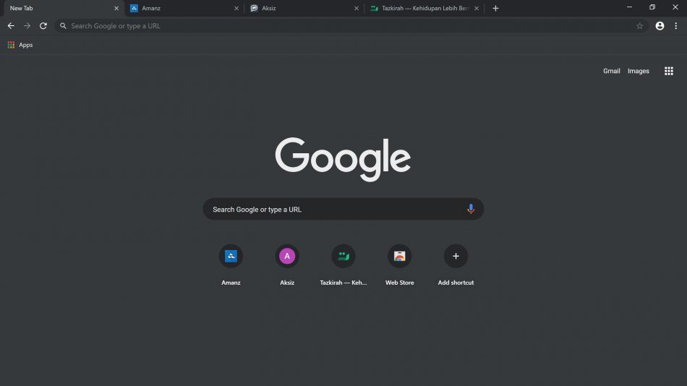This screenshot has width=687, height=386.
Task: Click the reload page icon
Action: point(43,26)
